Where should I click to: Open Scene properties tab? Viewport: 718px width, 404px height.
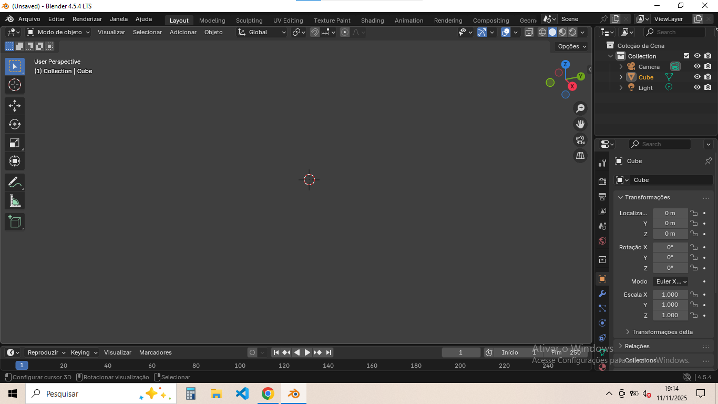click(x=602, y=226)
